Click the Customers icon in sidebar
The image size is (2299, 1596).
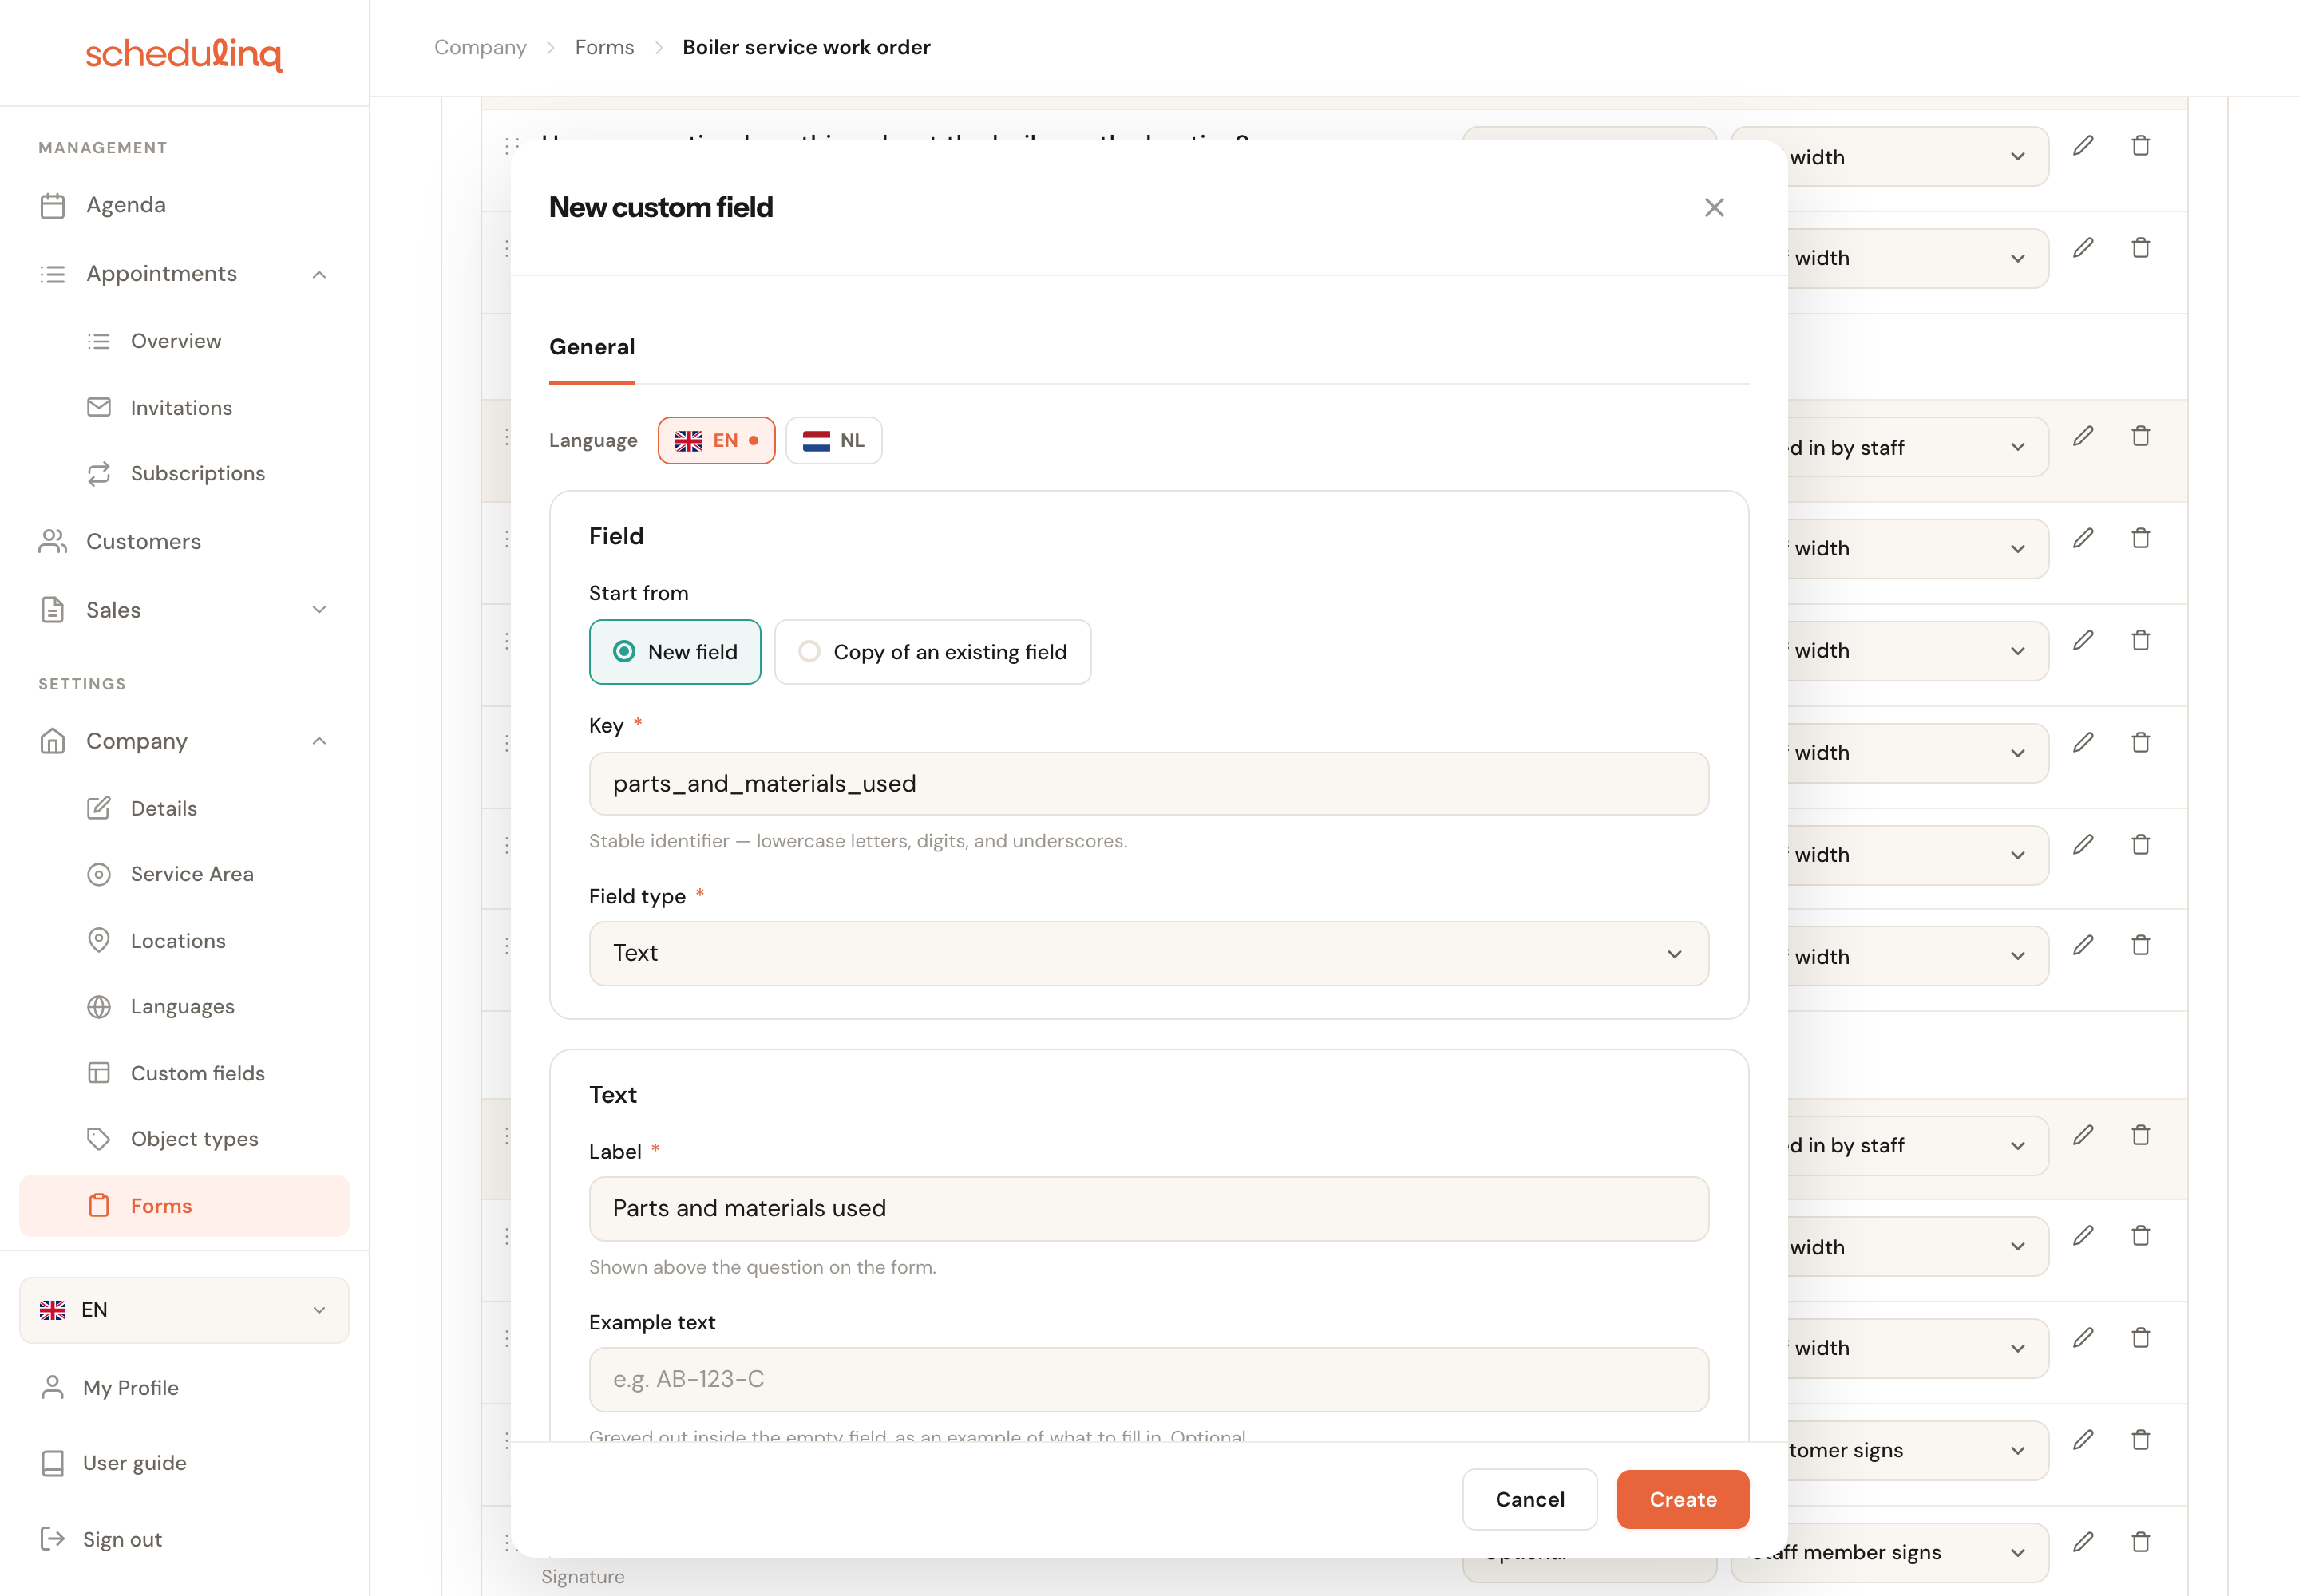pos(52,541)
